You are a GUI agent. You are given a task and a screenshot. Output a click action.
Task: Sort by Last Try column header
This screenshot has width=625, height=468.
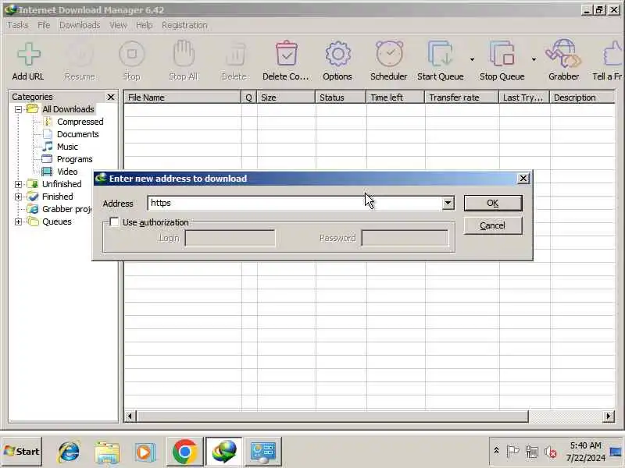[524, 97]
